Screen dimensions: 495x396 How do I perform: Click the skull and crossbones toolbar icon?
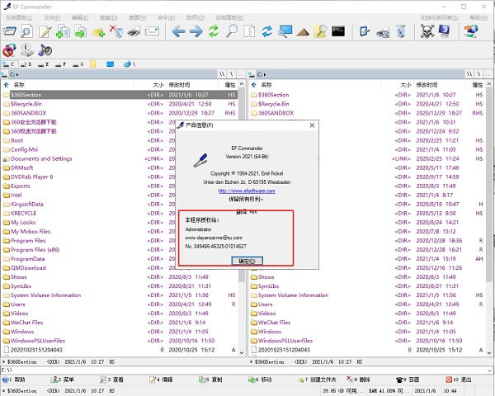[x=427, y=32]
